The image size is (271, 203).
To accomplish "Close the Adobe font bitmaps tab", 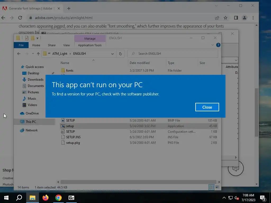I will click(x=58, y=8).
